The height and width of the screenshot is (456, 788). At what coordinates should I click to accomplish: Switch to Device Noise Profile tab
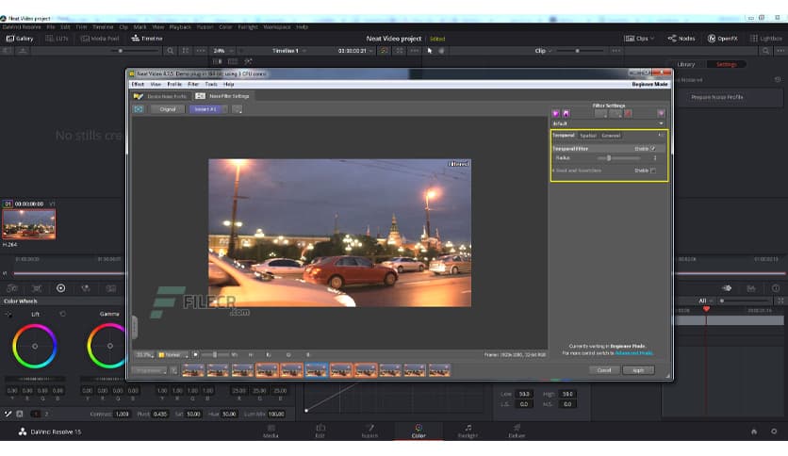[x=161, y=96]
